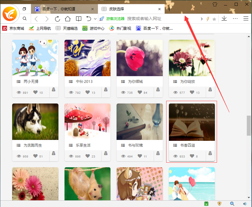The image size is (252, 207).
Task: Like the 为你绽放 skin
Action: point(192,92)
